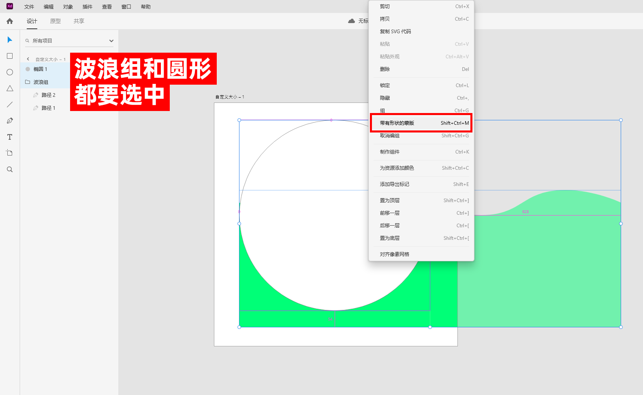Screen dimensions: 643x395
Task: Click the Adobe XD app logo
Action: [x=10, y=6]
